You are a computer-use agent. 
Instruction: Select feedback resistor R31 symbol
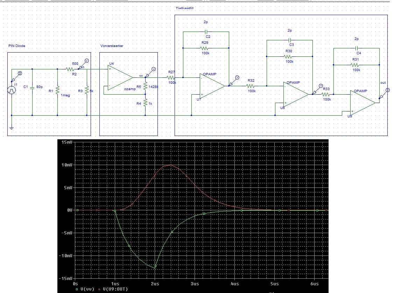[x=354, y=65]
